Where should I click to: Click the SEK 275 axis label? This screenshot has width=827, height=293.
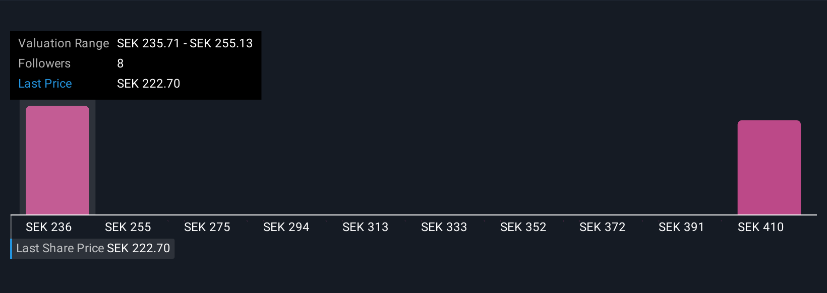click(207, 227)
